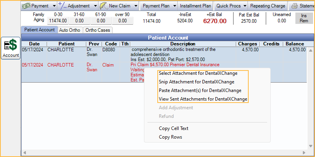The height and width of the screenshot is (157, 315).
Task: Click Copy Cell Text menu item
Action: click(x=173, y=128)
